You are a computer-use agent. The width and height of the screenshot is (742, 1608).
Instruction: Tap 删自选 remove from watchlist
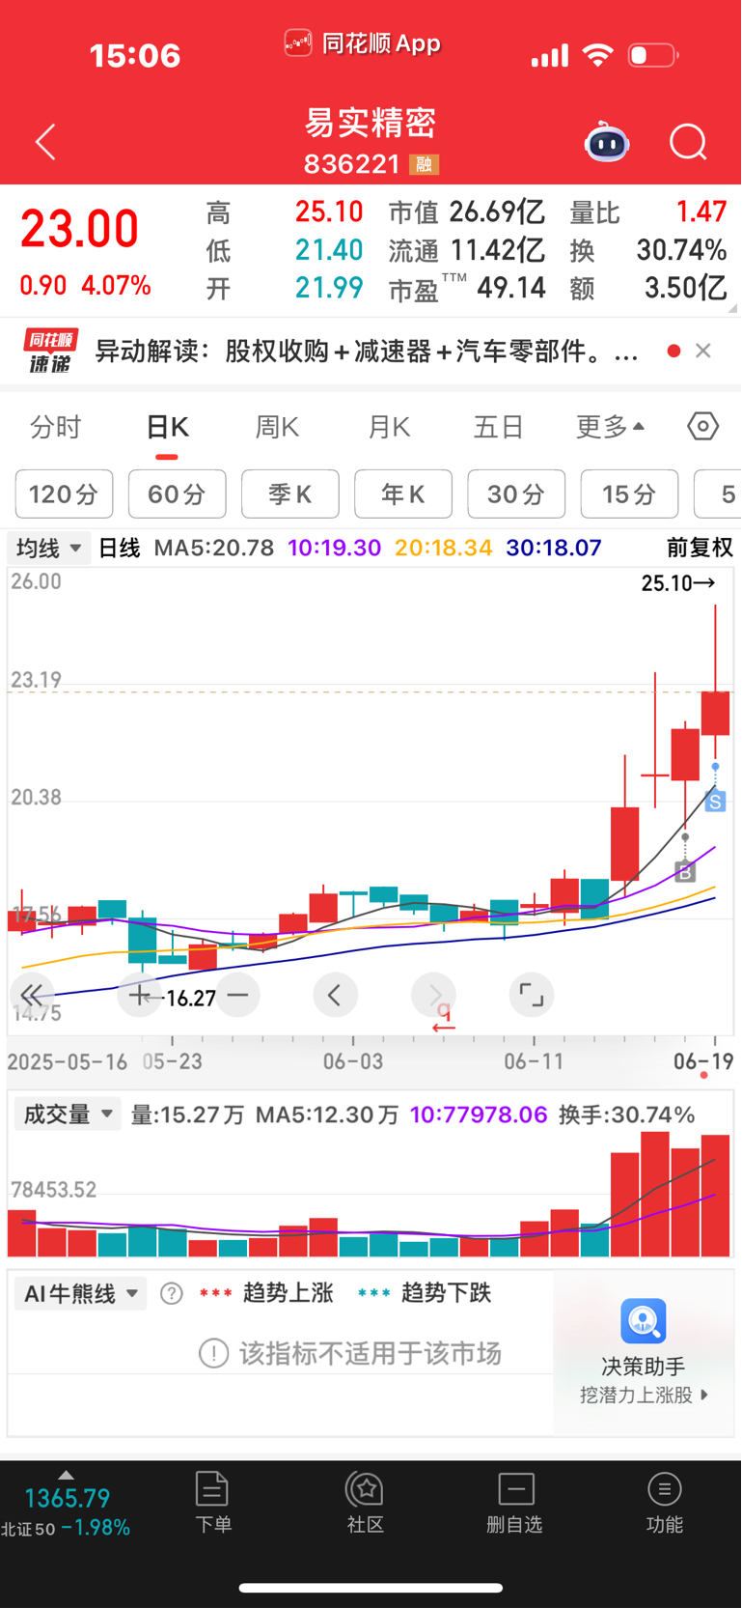point(515,1502)
